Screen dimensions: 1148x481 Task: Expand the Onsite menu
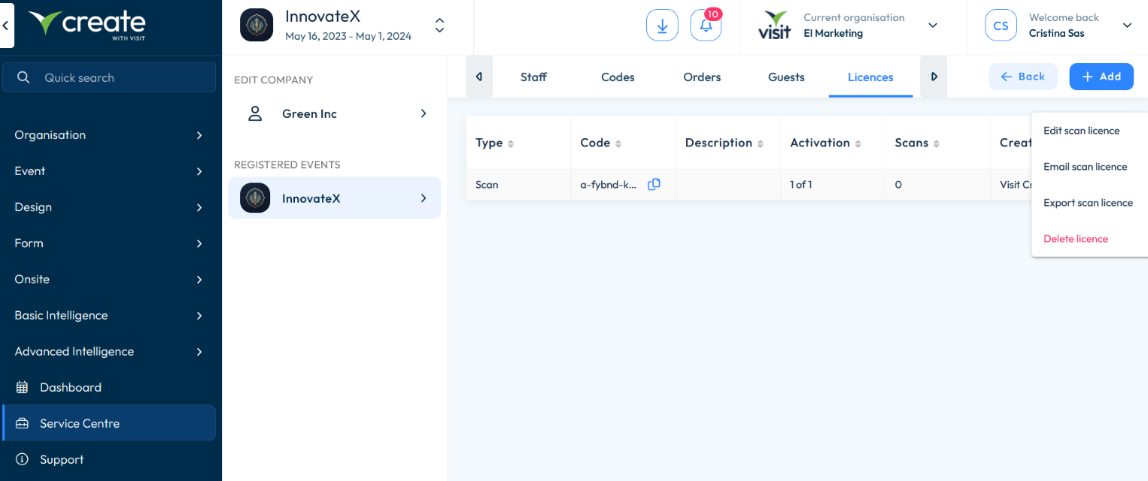coord(109,280)
